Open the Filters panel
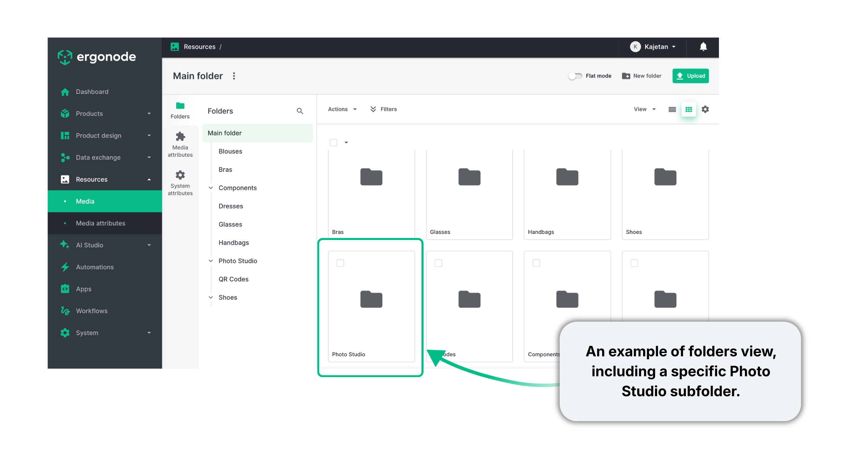The height and width of the screenshot is (476, 847). [384, 109]
